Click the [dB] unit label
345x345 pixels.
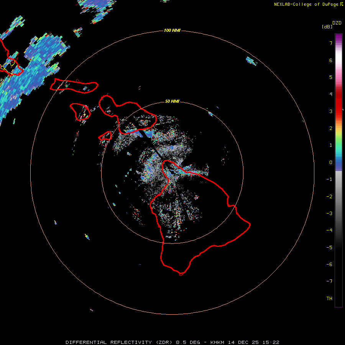click(x=327, y=26)
